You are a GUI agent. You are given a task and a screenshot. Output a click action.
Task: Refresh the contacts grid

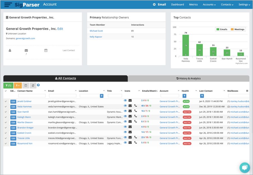point(33,86)
